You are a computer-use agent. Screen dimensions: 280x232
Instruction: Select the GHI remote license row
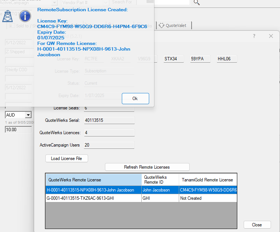(x=94, y=198)
